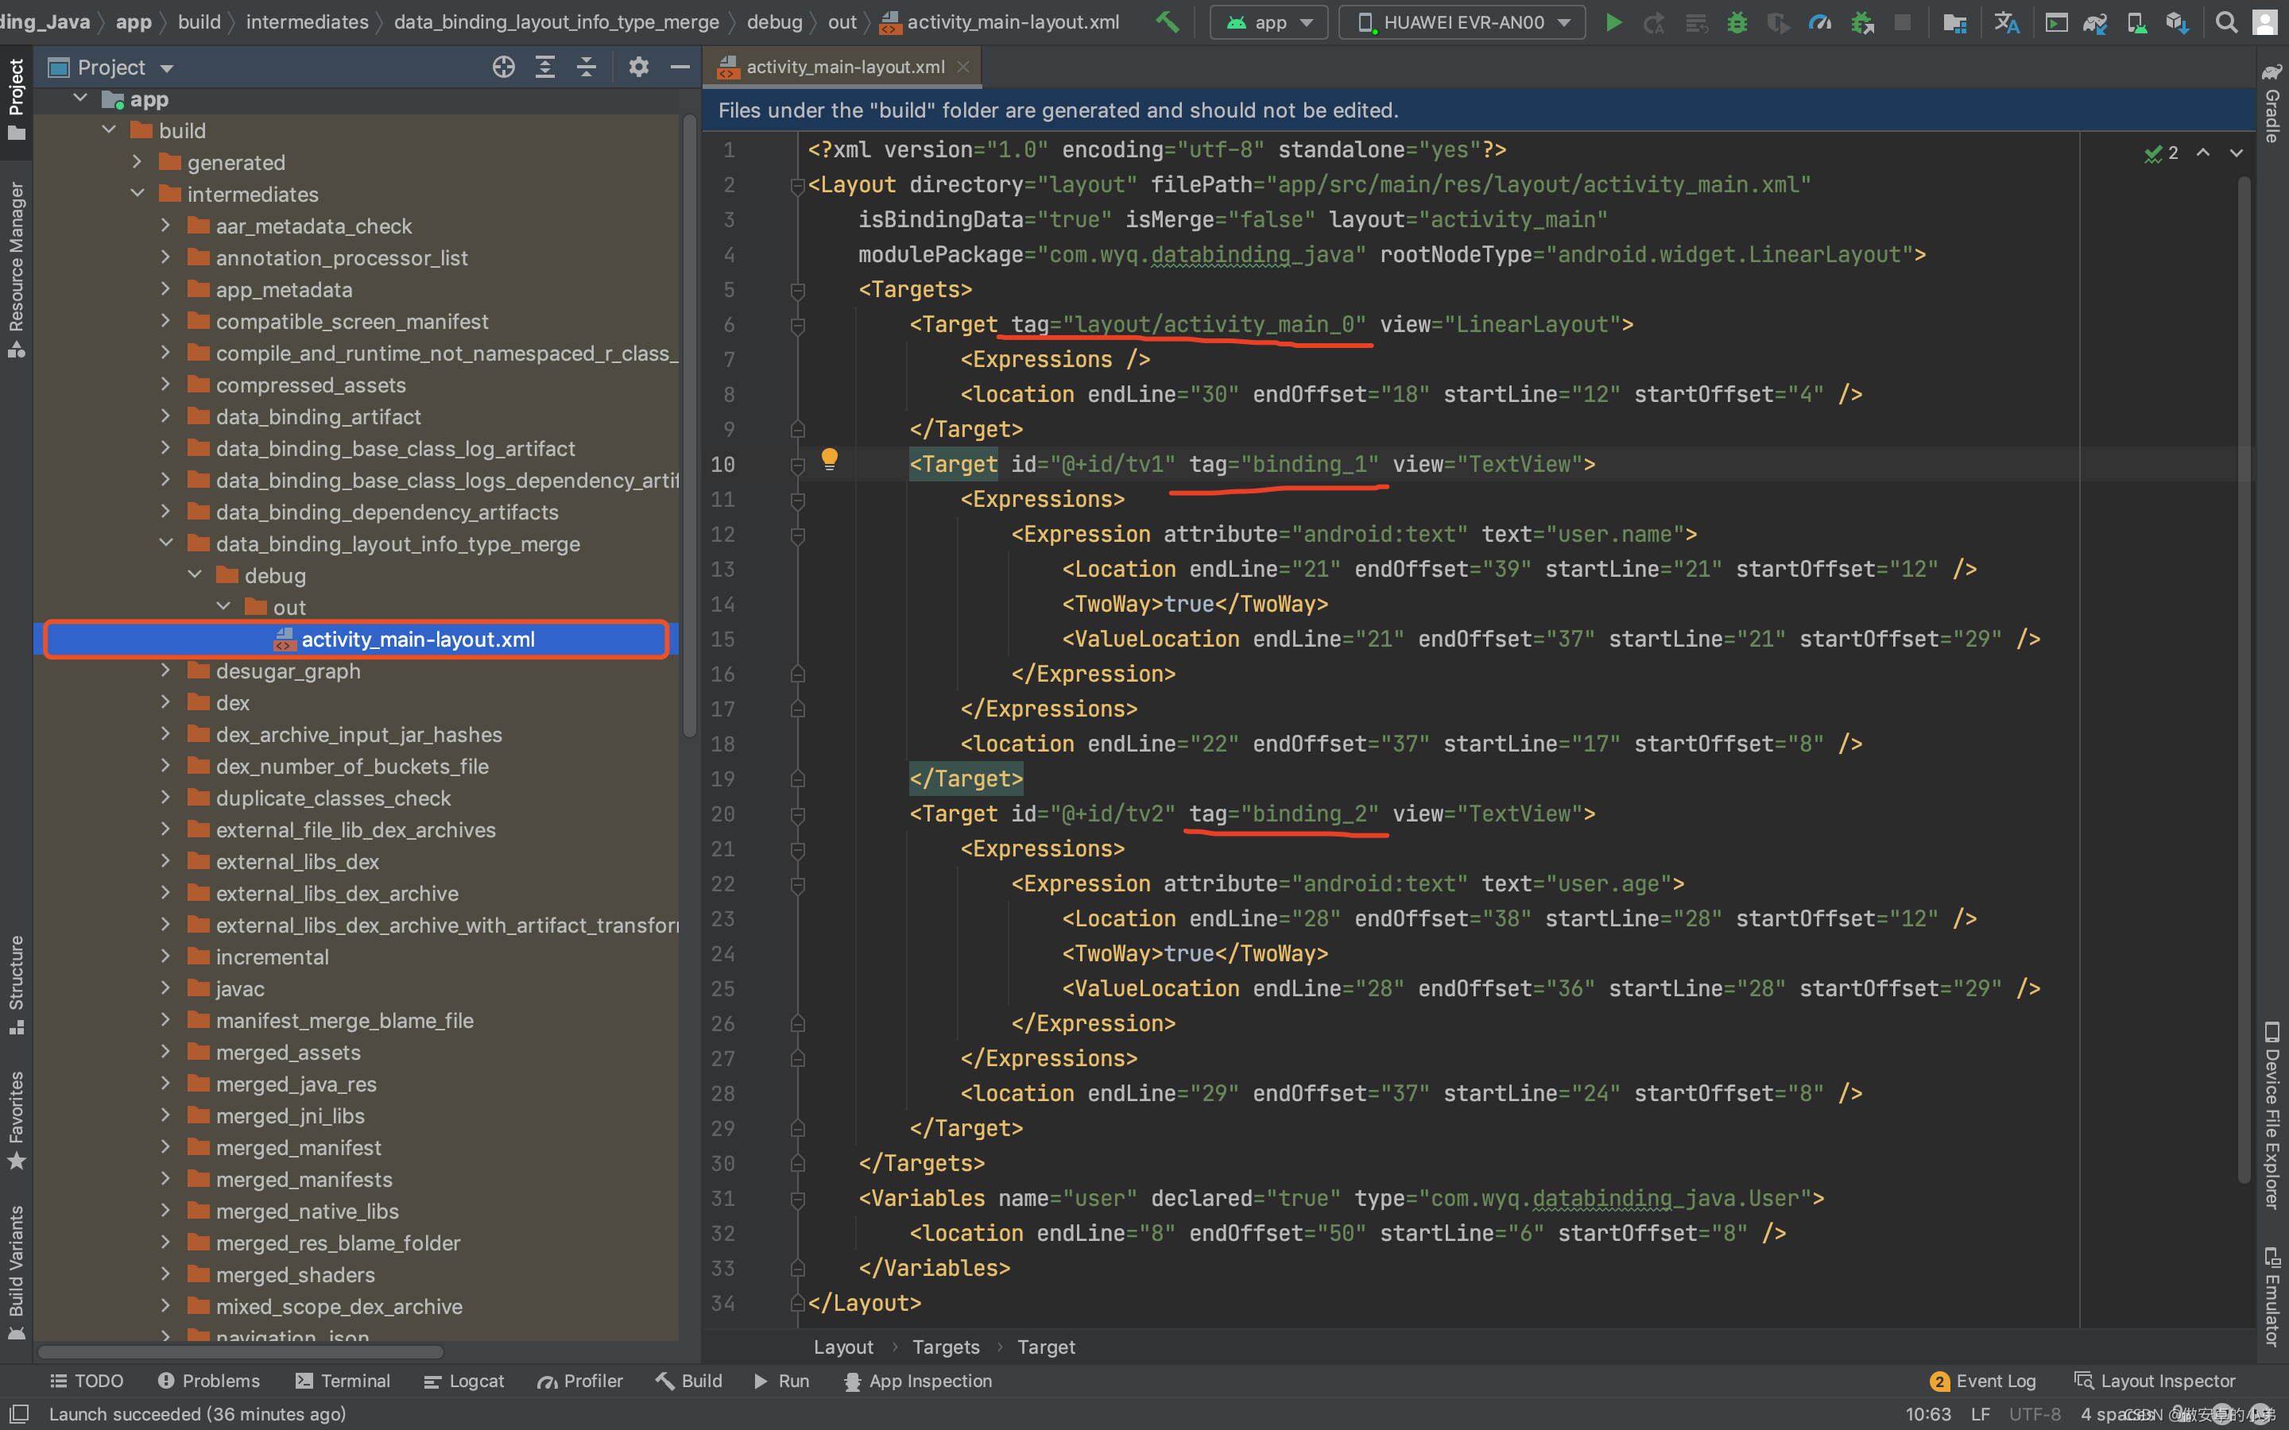Switch to the Logcat tab

[x=463, y=1381]
